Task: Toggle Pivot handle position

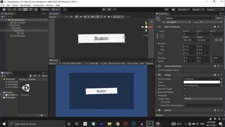Action: (45, 10)
